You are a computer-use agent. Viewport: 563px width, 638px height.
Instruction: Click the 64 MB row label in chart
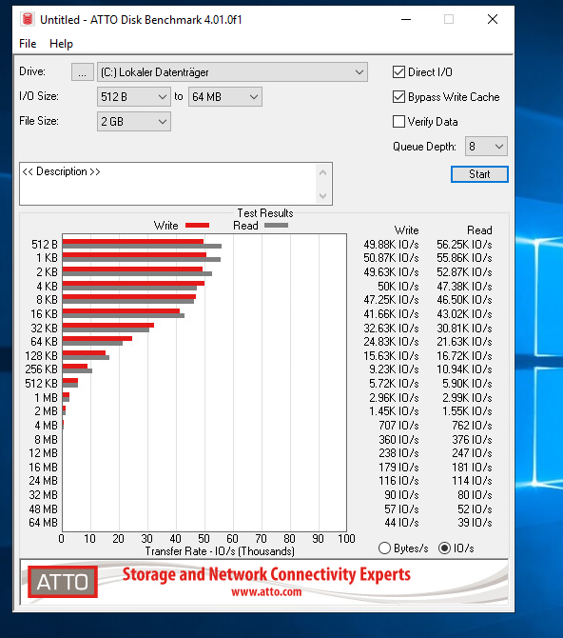(43, 523)
